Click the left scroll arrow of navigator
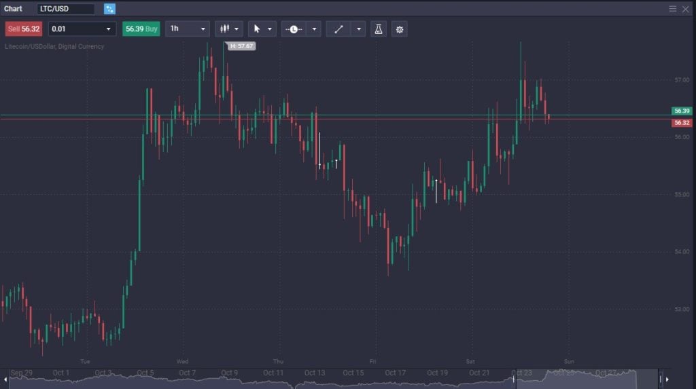Image resolution: width=696 pixels, height=389 pixels. coord(5,379)
